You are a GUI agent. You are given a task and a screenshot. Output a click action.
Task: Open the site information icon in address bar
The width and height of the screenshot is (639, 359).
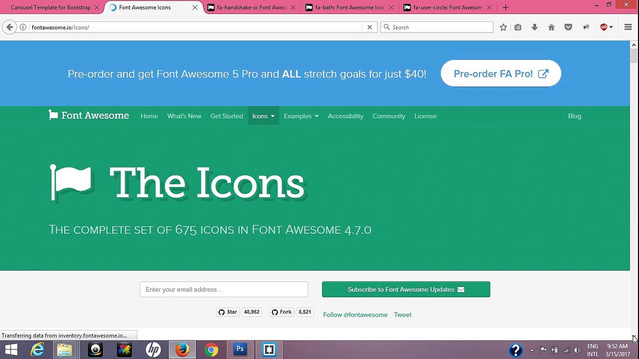coord(23,27)
